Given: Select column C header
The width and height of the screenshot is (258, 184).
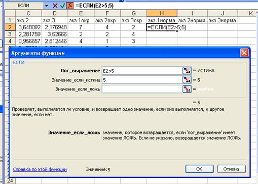Looking at the screenshot, I should click(x=28, y=13).
